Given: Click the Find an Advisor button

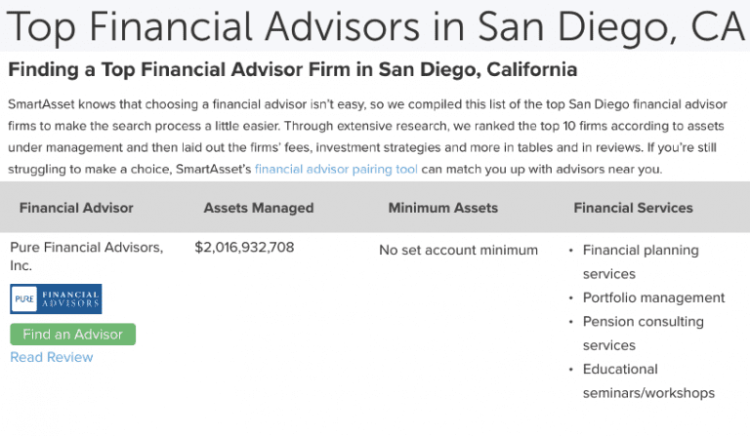Looking at the screenshot, I should [72, 335].
